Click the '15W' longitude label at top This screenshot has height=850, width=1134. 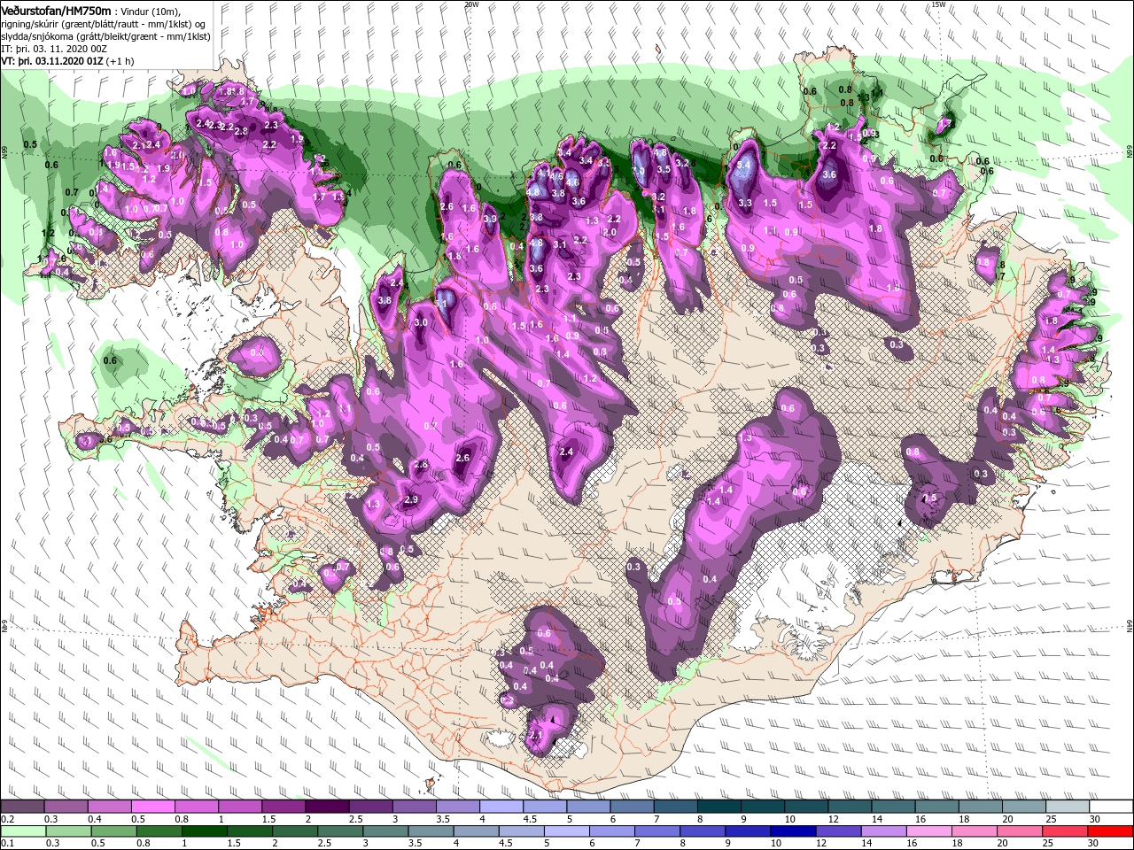937,4
